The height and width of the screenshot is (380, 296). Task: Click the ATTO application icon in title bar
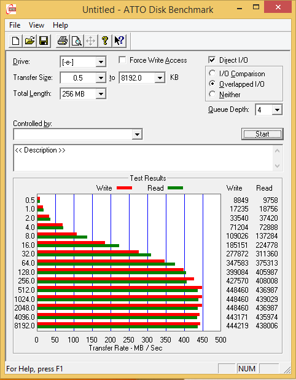tap(11, 9)
